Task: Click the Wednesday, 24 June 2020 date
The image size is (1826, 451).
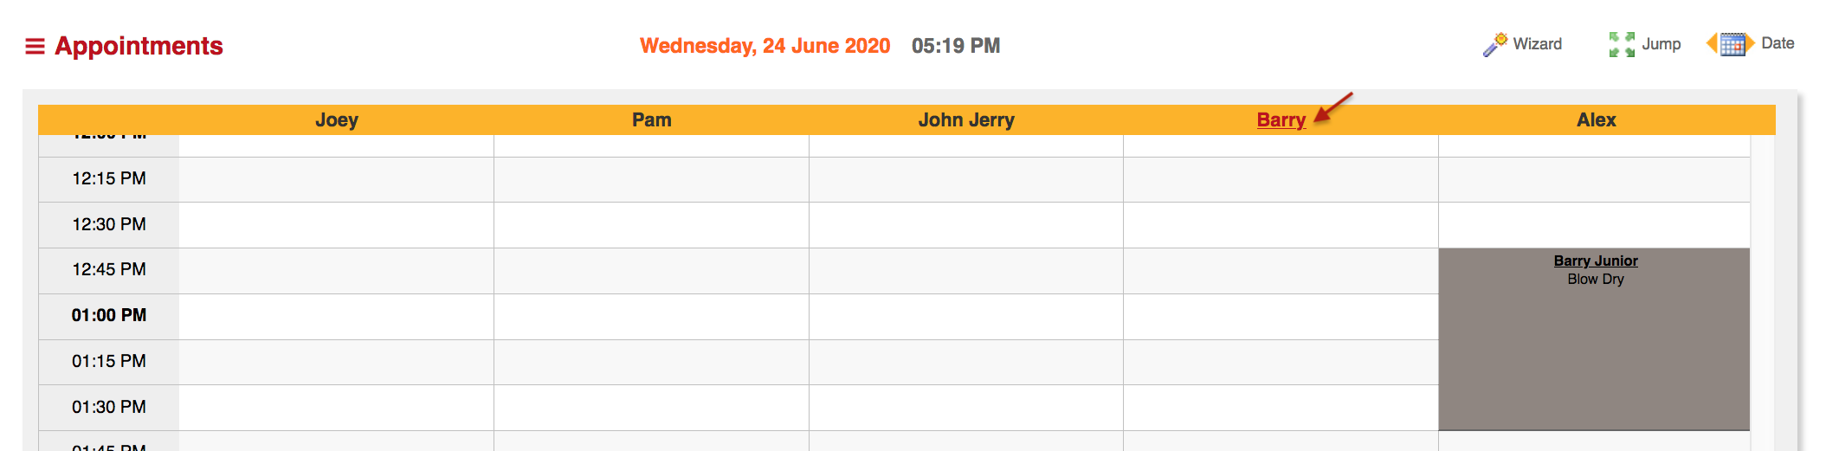Action: tap(765, 46)
